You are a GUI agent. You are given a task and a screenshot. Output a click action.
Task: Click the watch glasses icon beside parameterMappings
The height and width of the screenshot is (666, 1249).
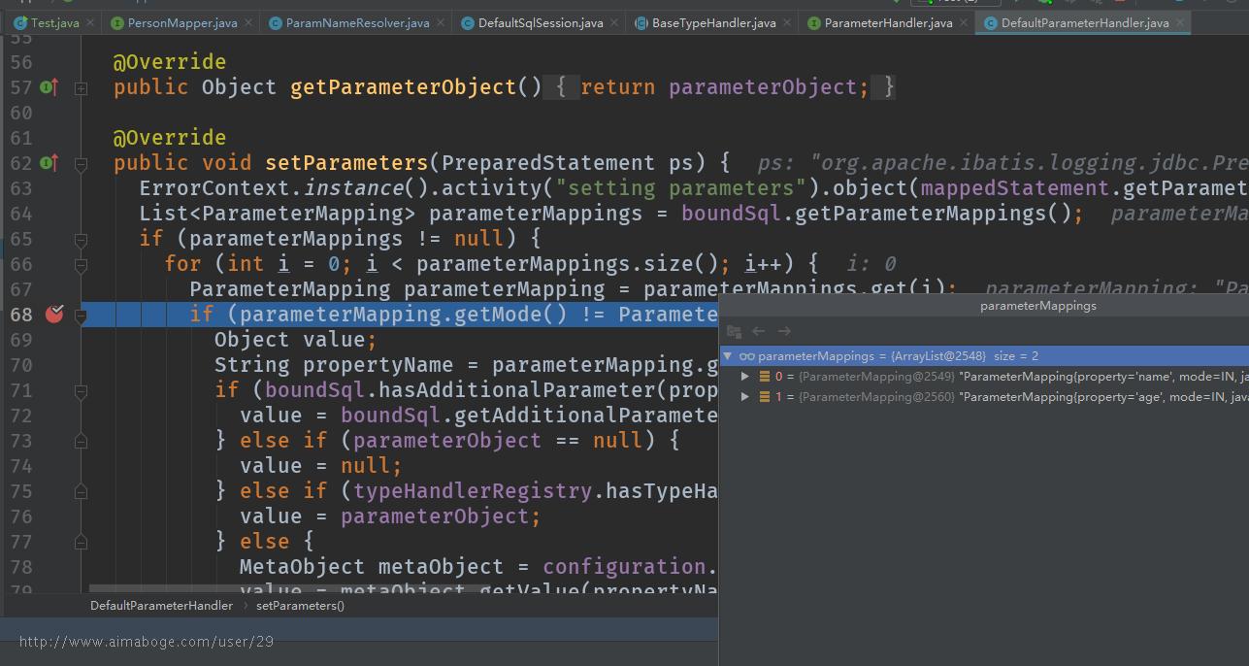746,356
